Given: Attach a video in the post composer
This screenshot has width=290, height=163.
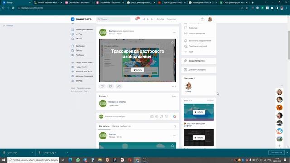Looking at the screenshot, I should point(157,116).
